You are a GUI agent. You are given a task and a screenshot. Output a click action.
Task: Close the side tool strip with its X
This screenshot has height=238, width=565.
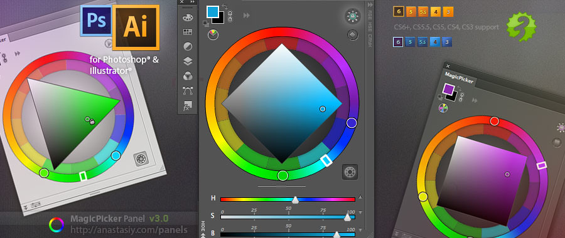[x=181, y=2]
